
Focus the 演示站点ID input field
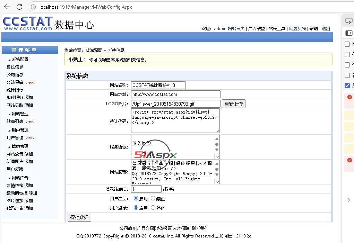tap(146, 189)
